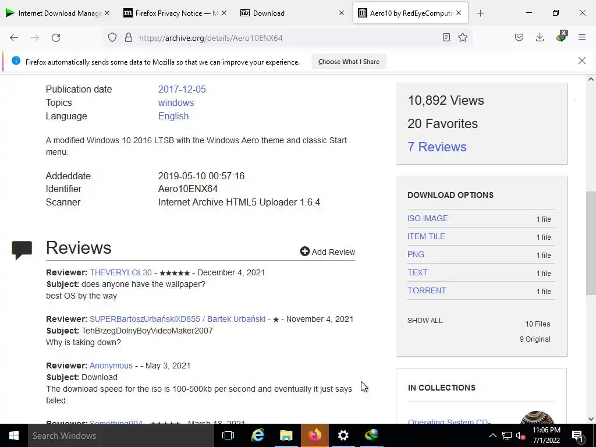Click the Reviews speech bubble icon
This screenshot has width=596, height=447.
tap(22, 250)
